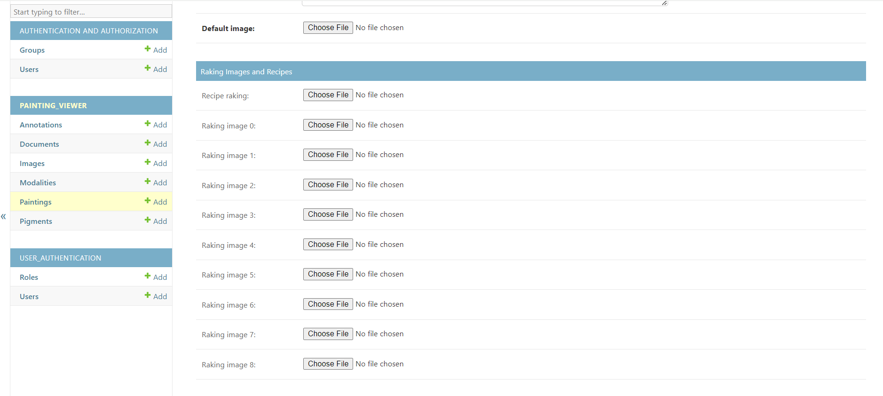Open the USER_AUTHENTICATION section header
This screenshot has width=883, height=396.
(x=60, y=258)
